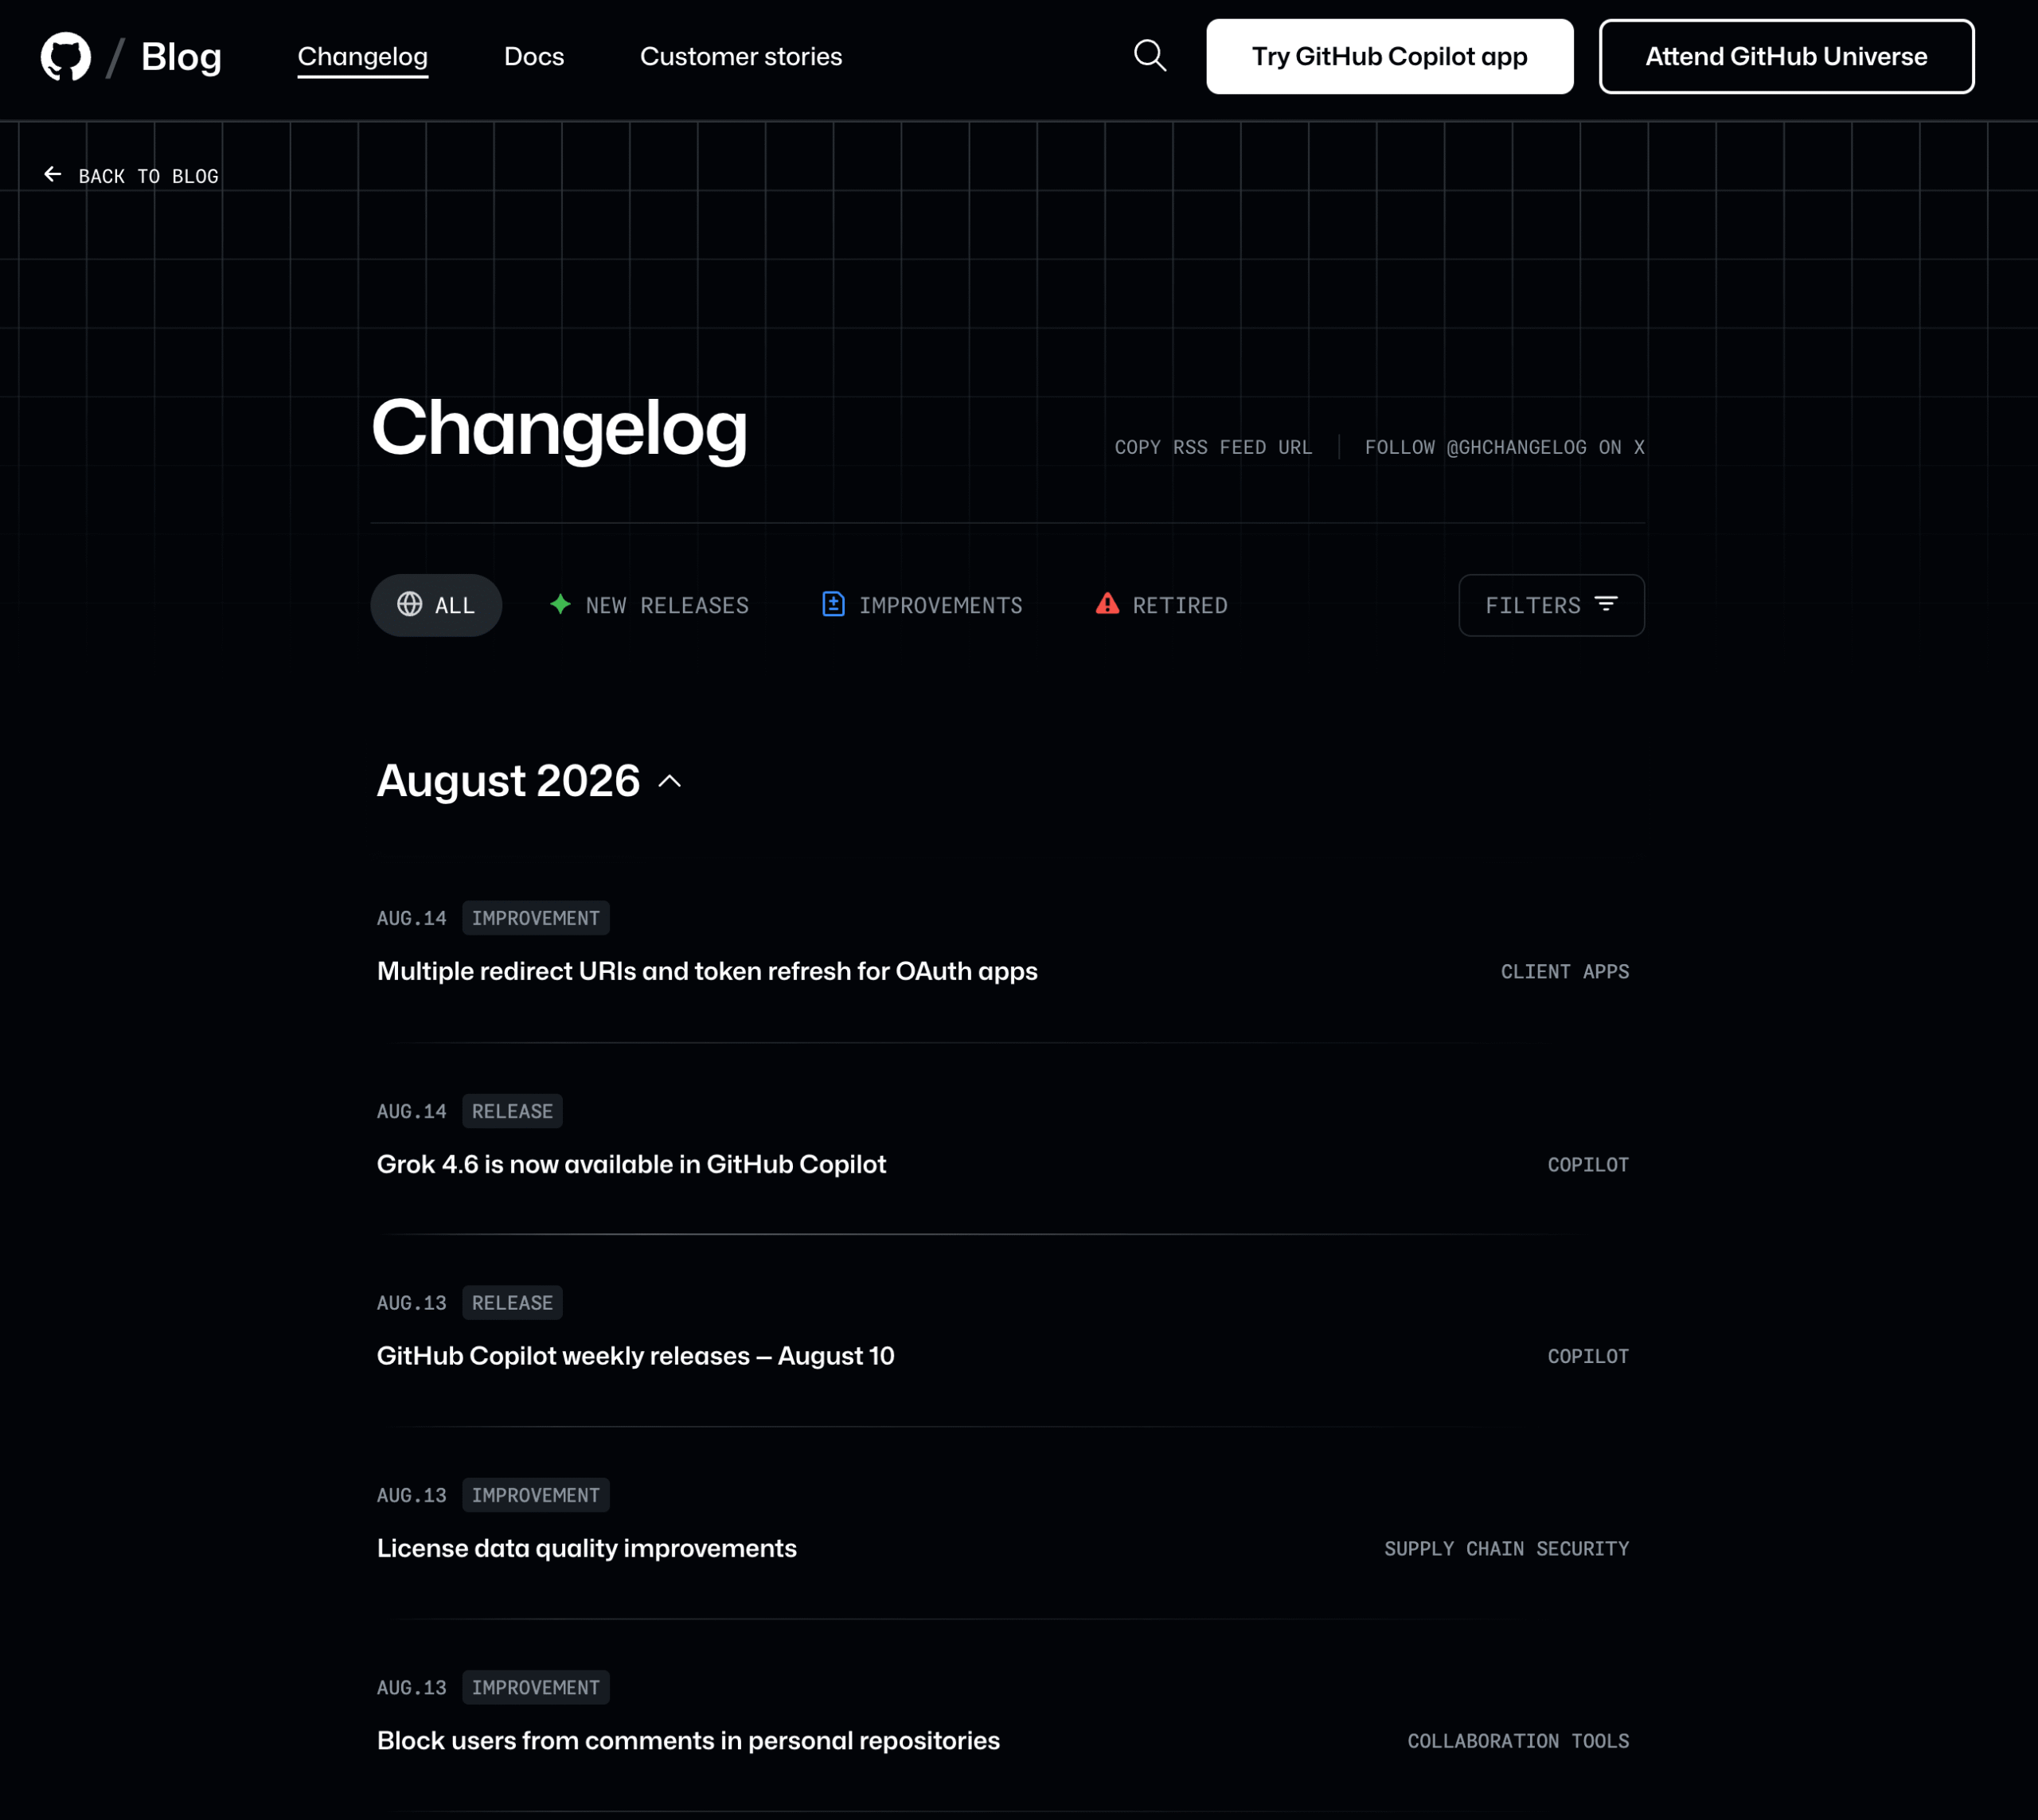Open the Docs nav item
The image size is (2038, 1820).
(x=534, y=57)
